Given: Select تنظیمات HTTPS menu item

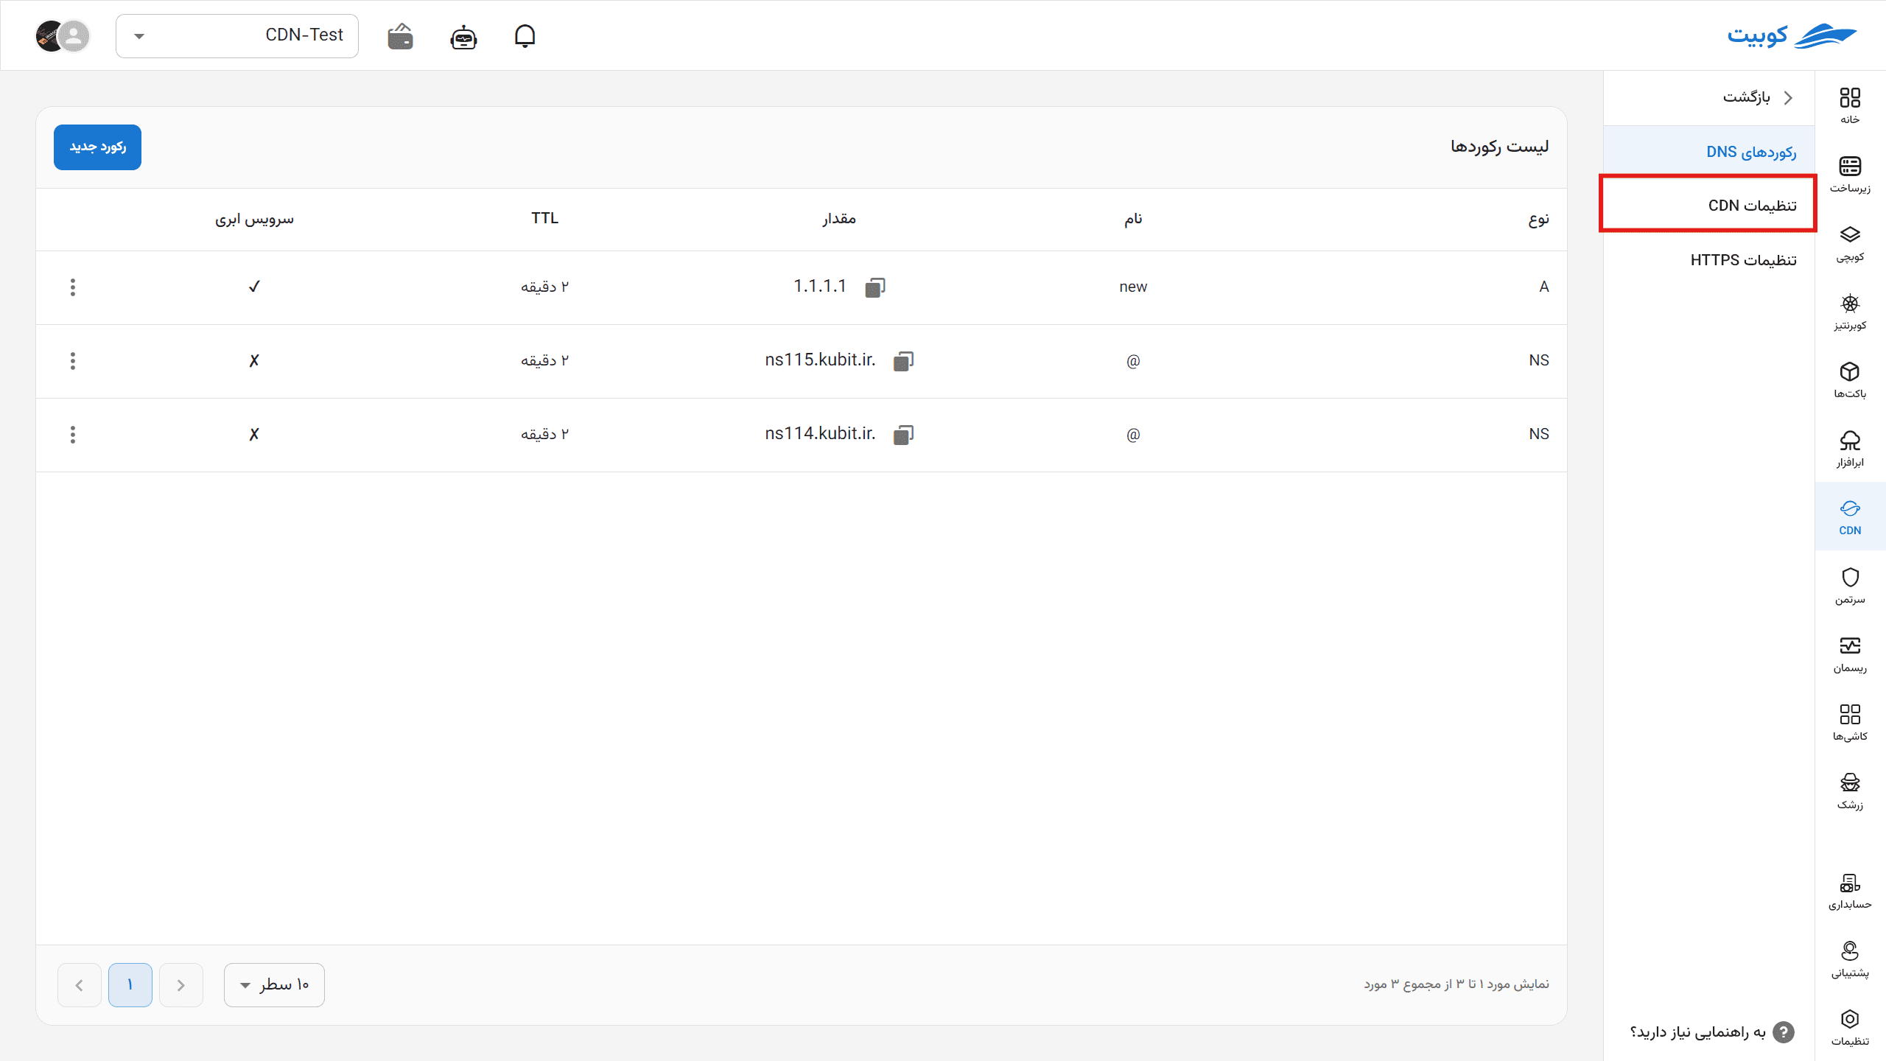Looking at the screenshot, I should click(x=1709, y=260).
